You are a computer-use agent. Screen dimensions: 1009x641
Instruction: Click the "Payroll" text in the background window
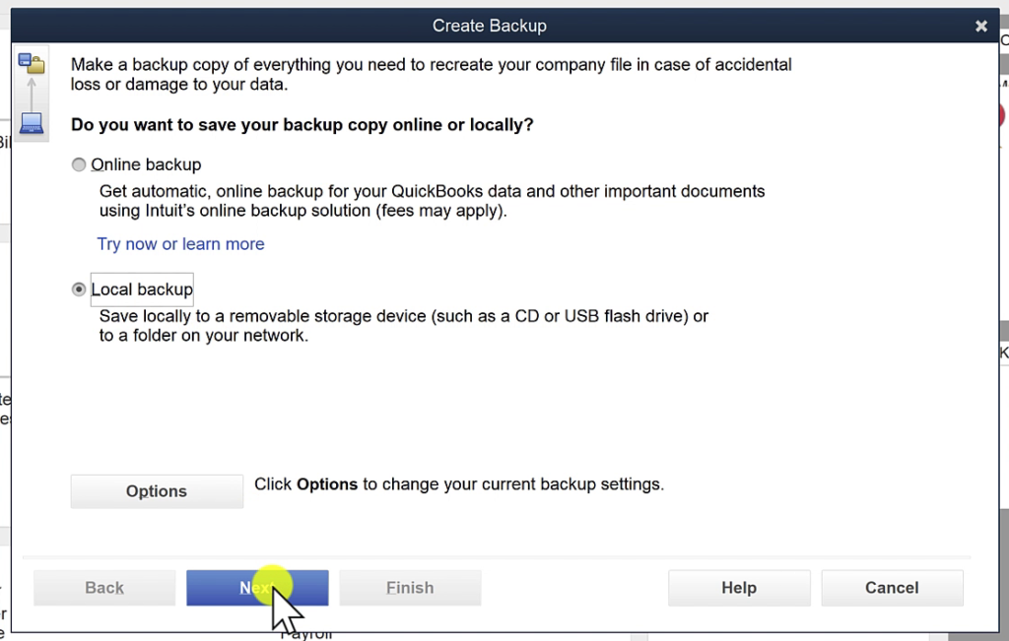(x=306, y=633)
